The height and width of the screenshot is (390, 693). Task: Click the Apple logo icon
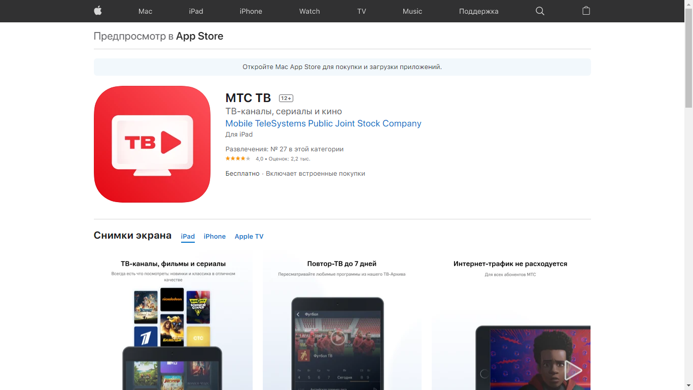click(98, 11)
